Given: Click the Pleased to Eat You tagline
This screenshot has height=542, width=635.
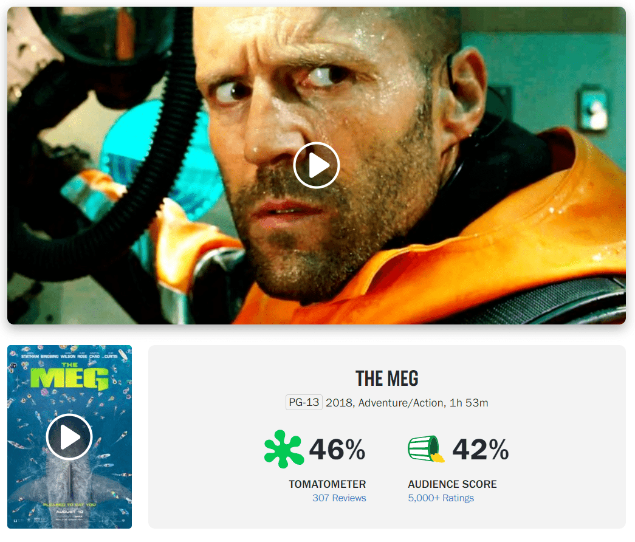Looking at the screenshot, I should (70, 505).
